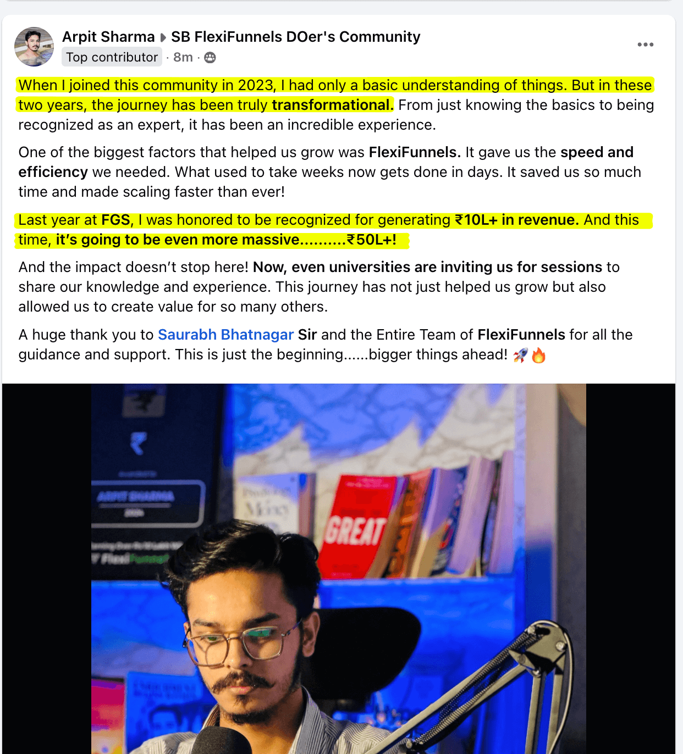Open the post via the 8m timestamp
Screen dimensions: 683x754
[183, 57]
